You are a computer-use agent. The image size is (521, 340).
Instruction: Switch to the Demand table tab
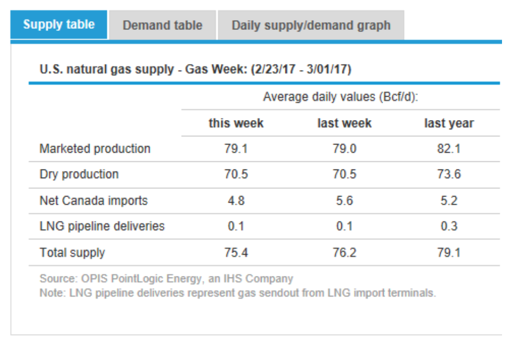[162, 26]
